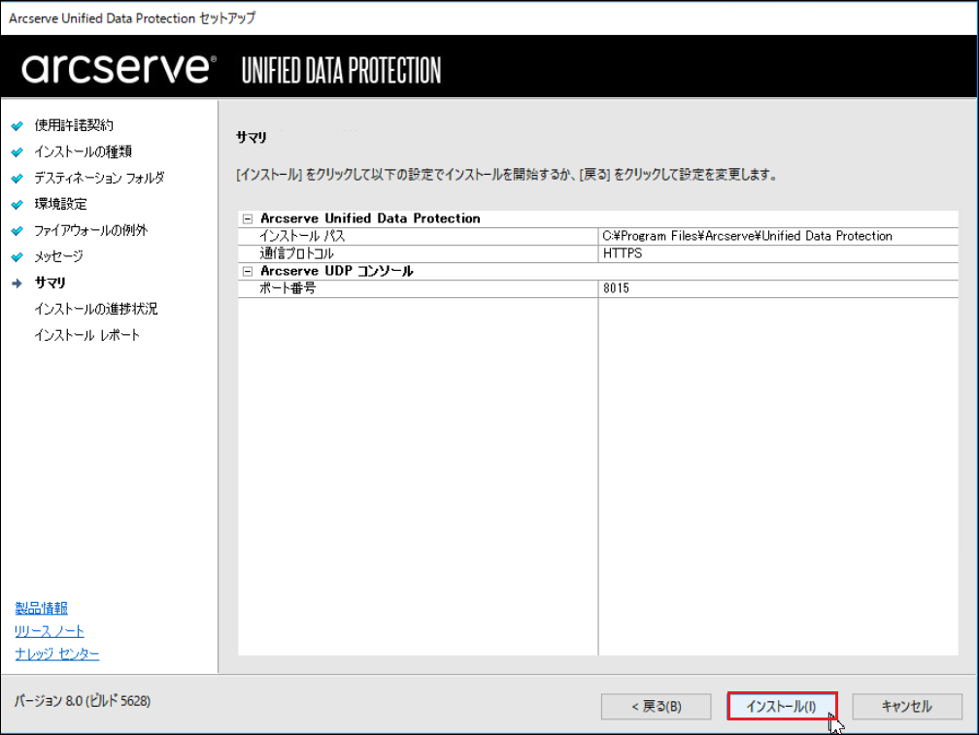Click the install path value C:¥Program Files¥Arcserve
This screenshot has width=979, height=735.
pyautogui.click(x=748, y=236)
